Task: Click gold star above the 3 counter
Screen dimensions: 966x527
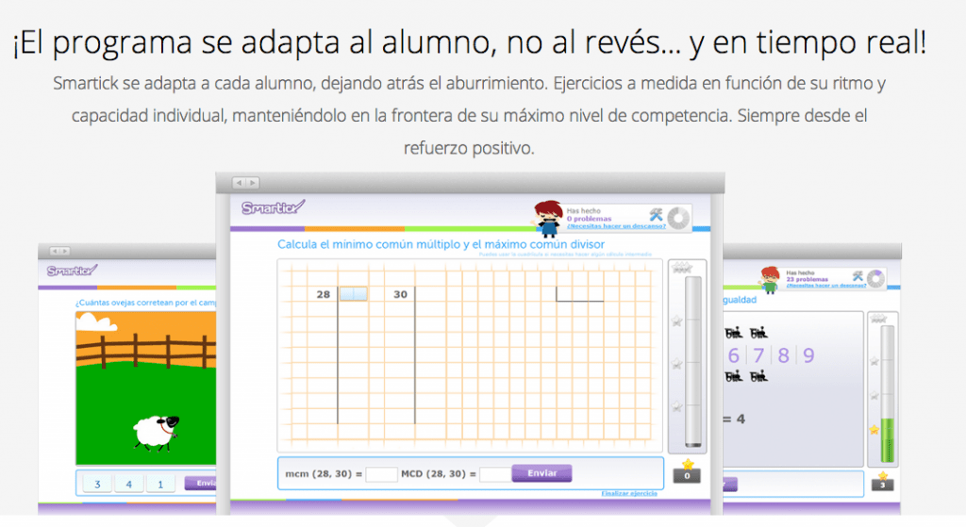Action: [x=883, y=475]
